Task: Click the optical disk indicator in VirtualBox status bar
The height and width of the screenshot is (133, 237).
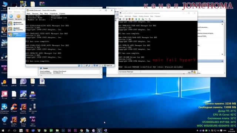Action: [x=81, y=66]
